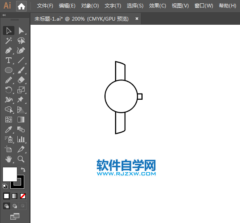This screenshot has height=223, width=240.
Task: Select the Direct Selection tool
Action: [21, 31]
